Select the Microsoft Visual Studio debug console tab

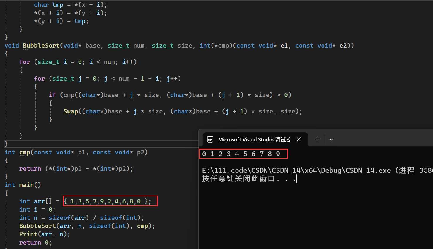click(x=255, y=139)
